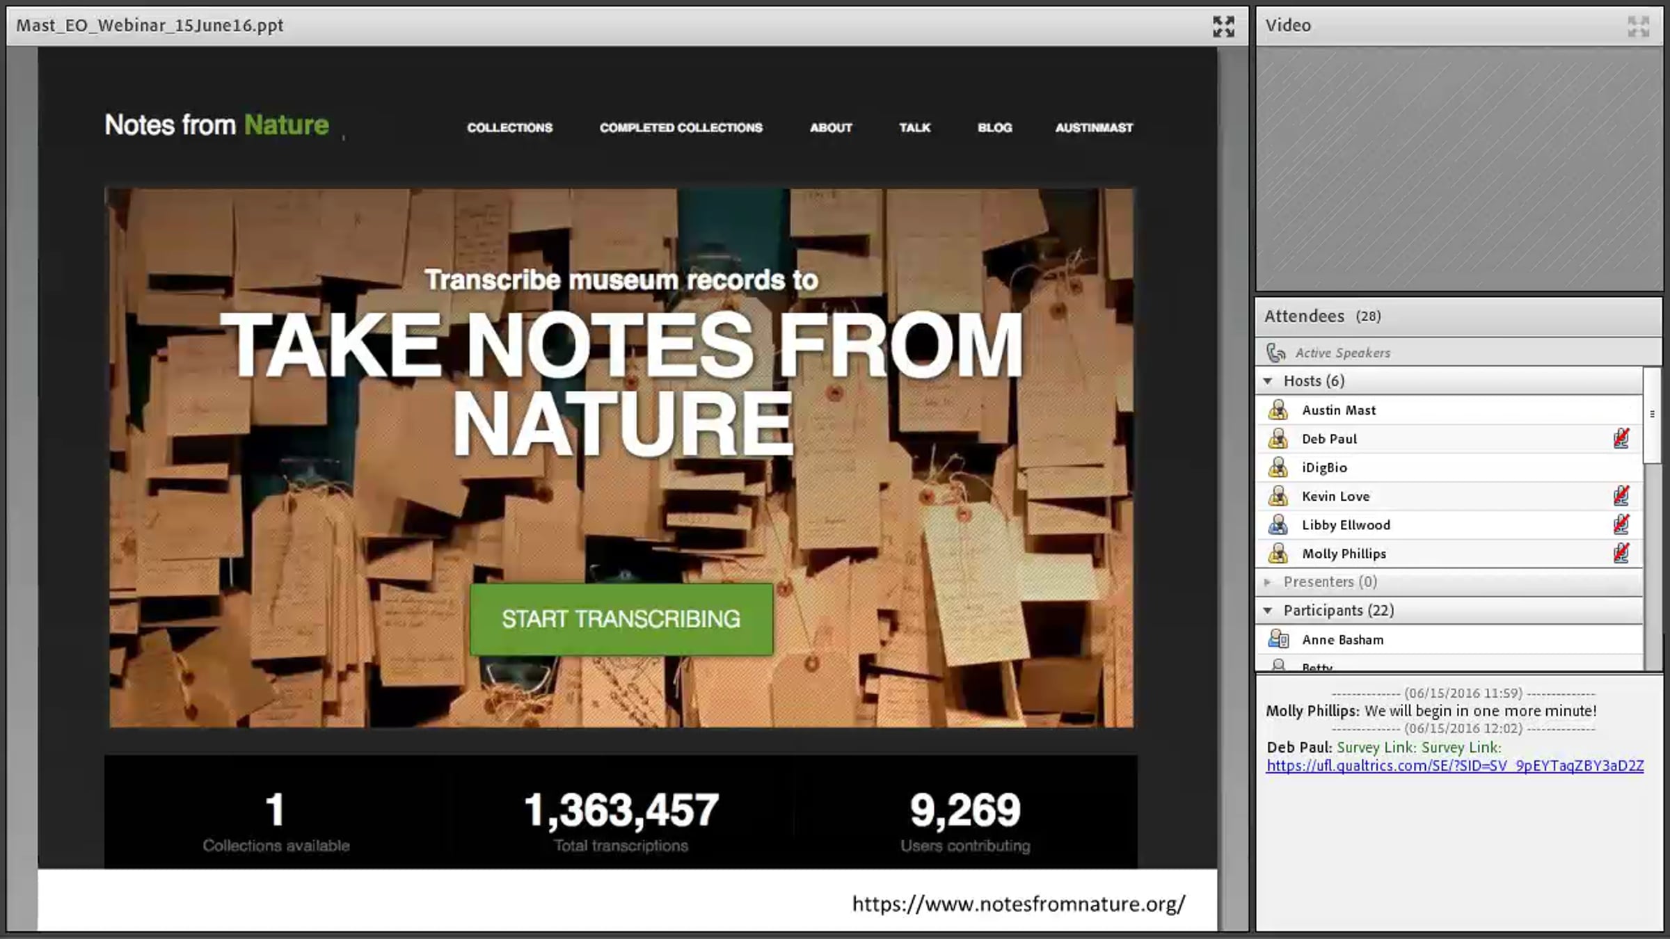Screen dimensions: 1670x939
Task: Click Molly Phillips' muted microphone icon
Action: (x=1621, y=553)
